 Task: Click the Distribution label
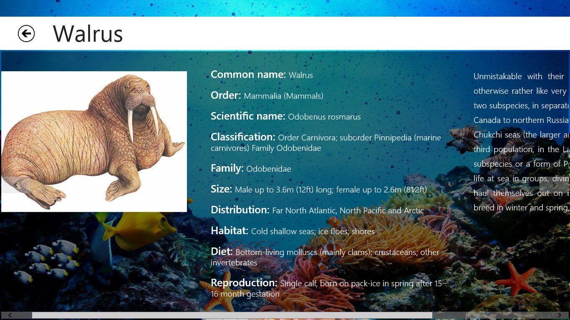[240, 210]
